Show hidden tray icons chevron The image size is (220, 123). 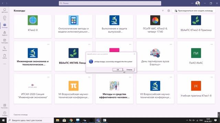[187, 120]
